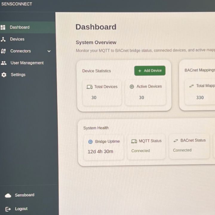Click the Device Statistics card title
The height and width of the screenshot is (215, 215).
[96, 71]
